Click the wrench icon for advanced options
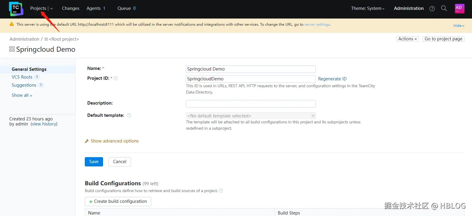The height and width of the screenshot is (216, 472). pyautogui.click(x=87, y=141)
